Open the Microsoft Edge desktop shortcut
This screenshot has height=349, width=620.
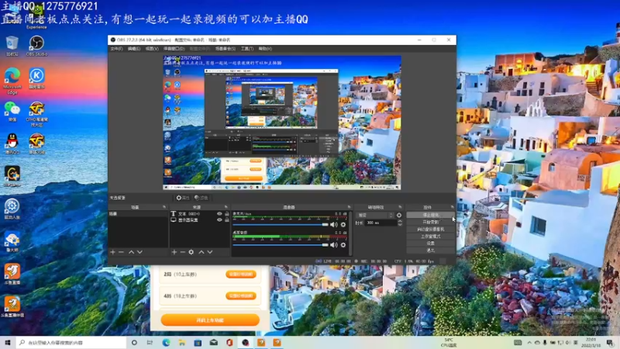point(12,81)
